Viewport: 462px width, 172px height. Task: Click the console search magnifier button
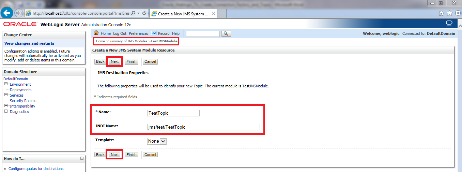click(226, 33)
